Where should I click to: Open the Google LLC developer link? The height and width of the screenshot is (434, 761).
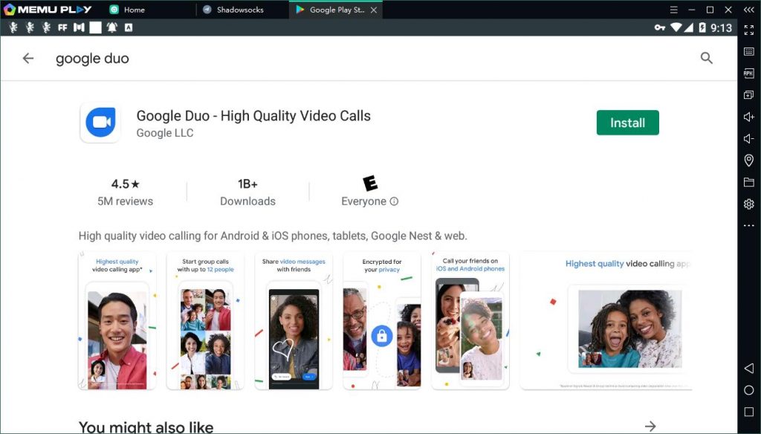pyautogui.click(x=164, y=134)
